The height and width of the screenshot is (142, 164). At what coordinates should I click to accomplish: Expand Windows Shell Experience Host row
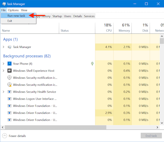click(4, 71)
